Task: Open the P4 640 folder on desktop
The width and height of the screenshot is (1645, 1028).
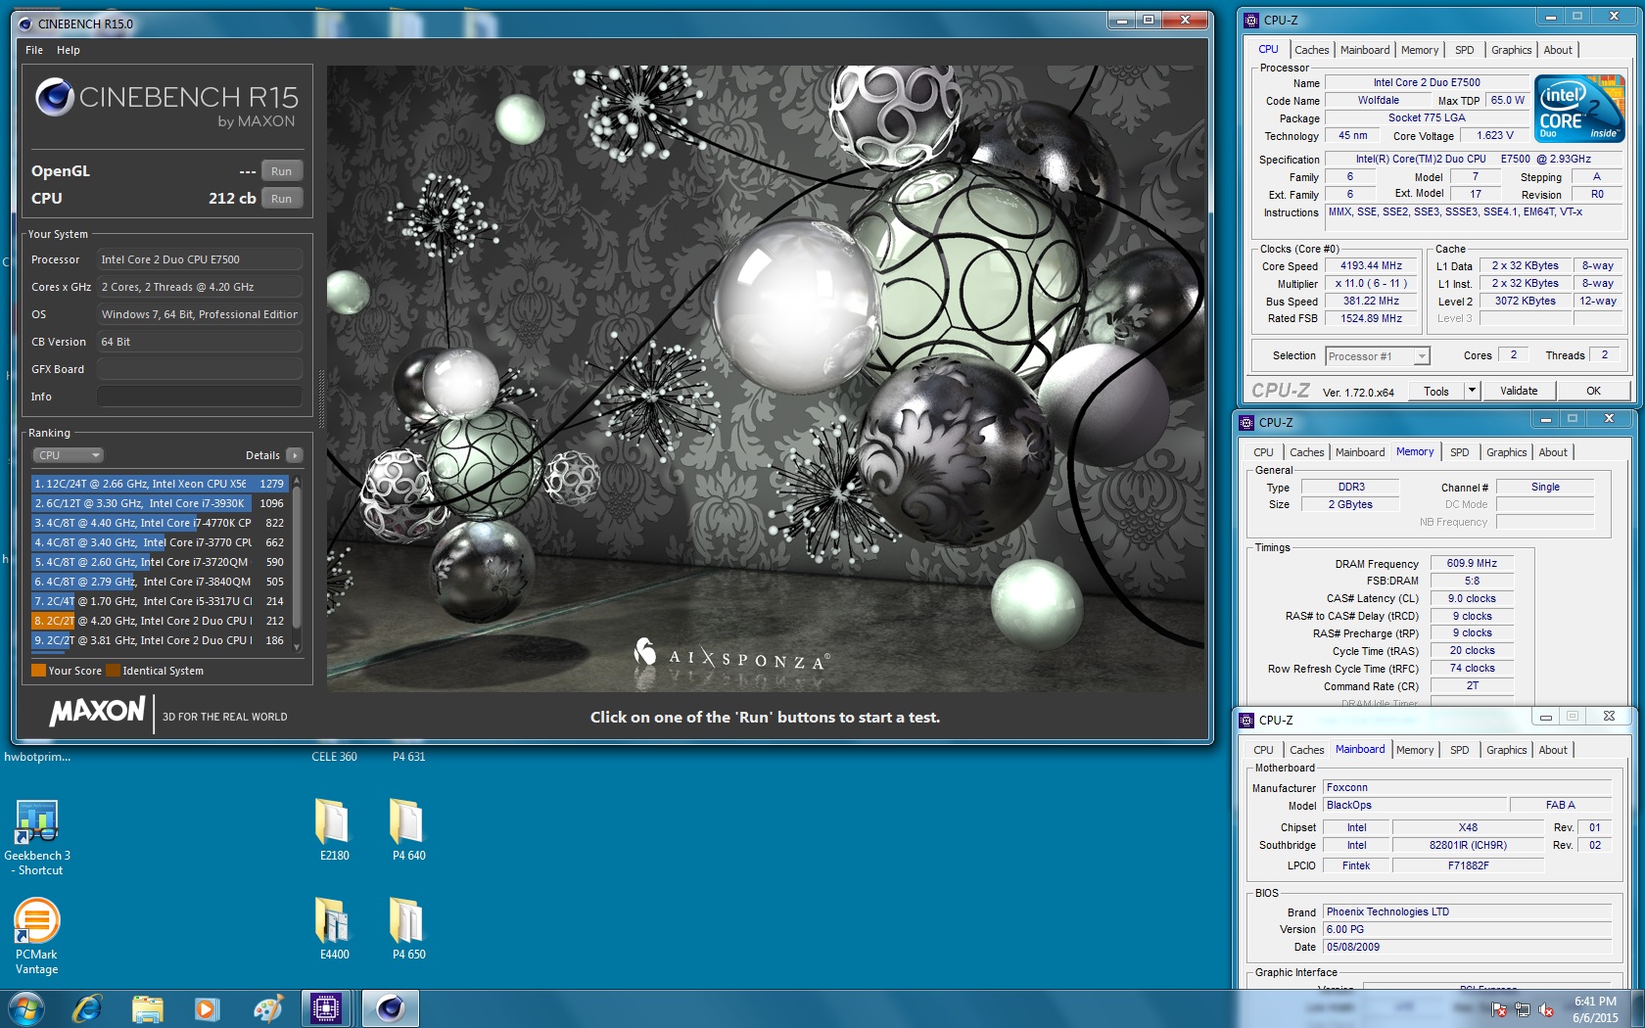Action: coord(408,829)
